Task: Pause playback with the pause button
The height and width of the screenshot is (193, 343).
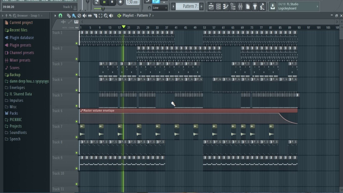Action: pyautogui.click(x=104, y=2)
